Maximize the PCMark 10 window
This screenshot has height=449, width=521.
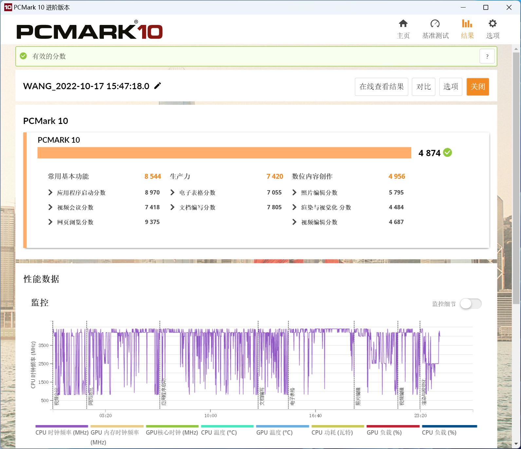click(486, 7)
